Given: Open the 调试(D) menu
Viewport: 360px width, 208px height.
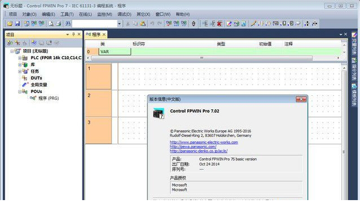Looking at the screenshot, I should pos(124,14).
